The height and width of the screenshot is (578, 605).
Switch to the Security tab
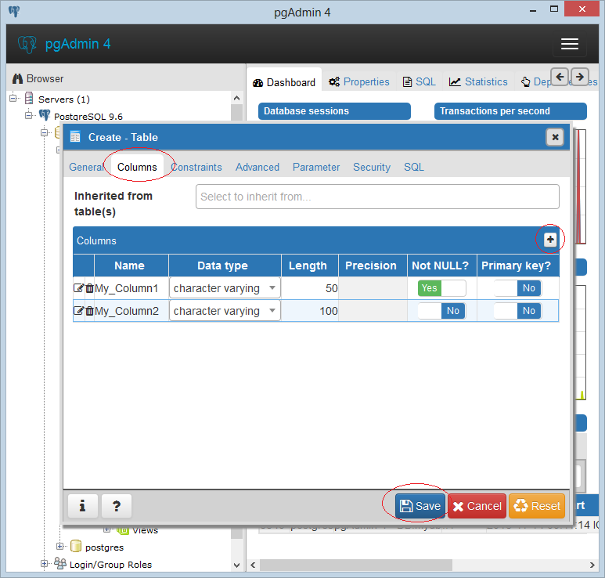point(372,167)
